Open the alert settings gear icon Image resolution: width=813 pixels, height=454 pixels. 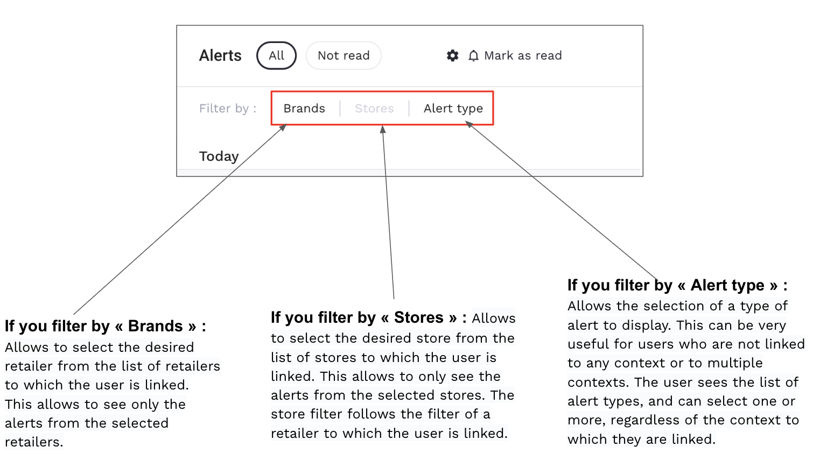pyautogui.click(x=453, y=55)
